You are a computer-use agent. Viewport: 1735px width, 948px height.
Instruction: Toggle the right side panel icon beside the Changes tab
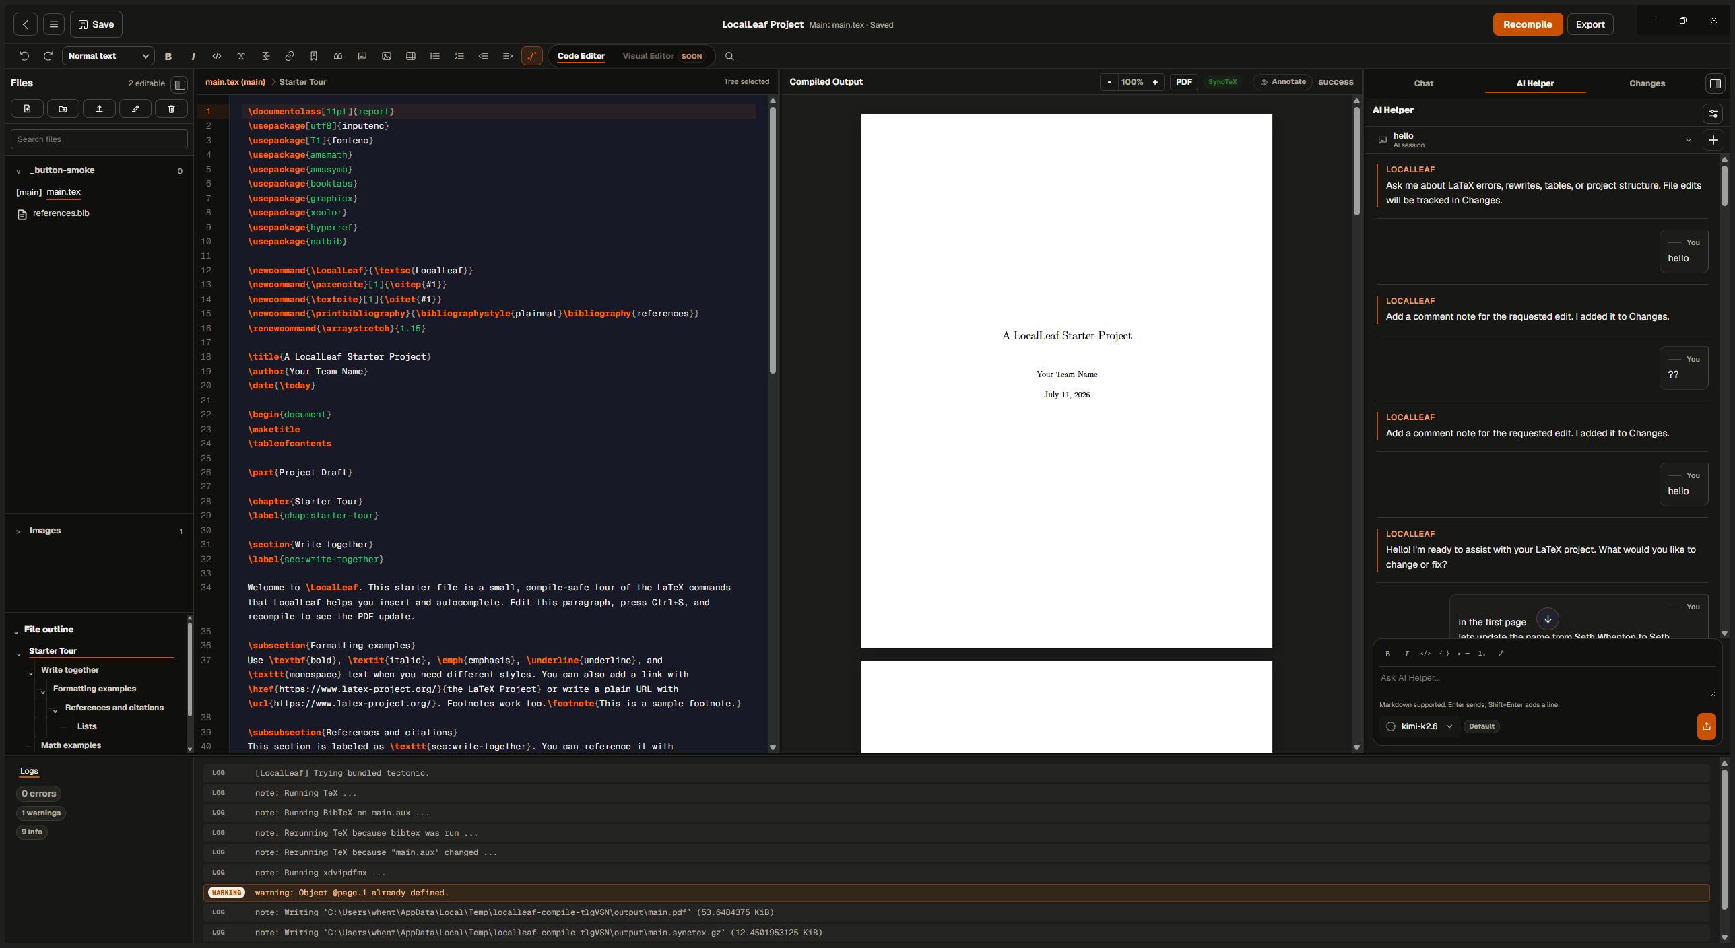tap(1715, 83)
